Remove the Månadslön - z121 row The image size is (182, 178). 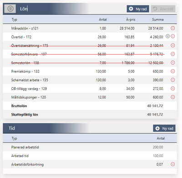point(173,28)
